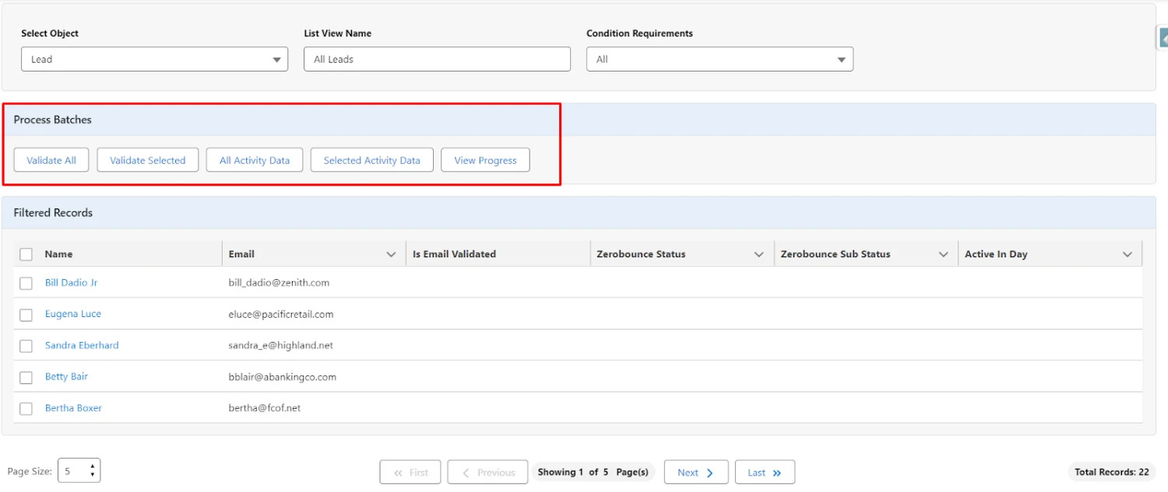Check the row for Sandra Eberhard
Image resolution: width=1168 pixels, height=492 pixels.
pos(26,345)
